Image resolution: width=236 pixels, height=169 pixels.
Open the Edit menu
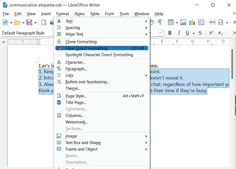18,14
